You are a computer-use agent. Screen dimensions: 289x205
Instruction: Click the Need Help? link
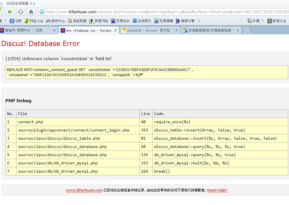pos(217,190)
